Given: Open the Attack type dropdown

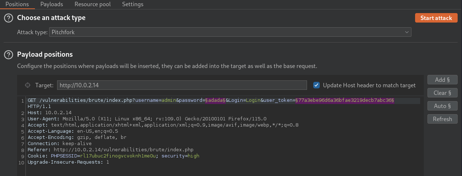Looking at the screenshot, I should 230,32.
